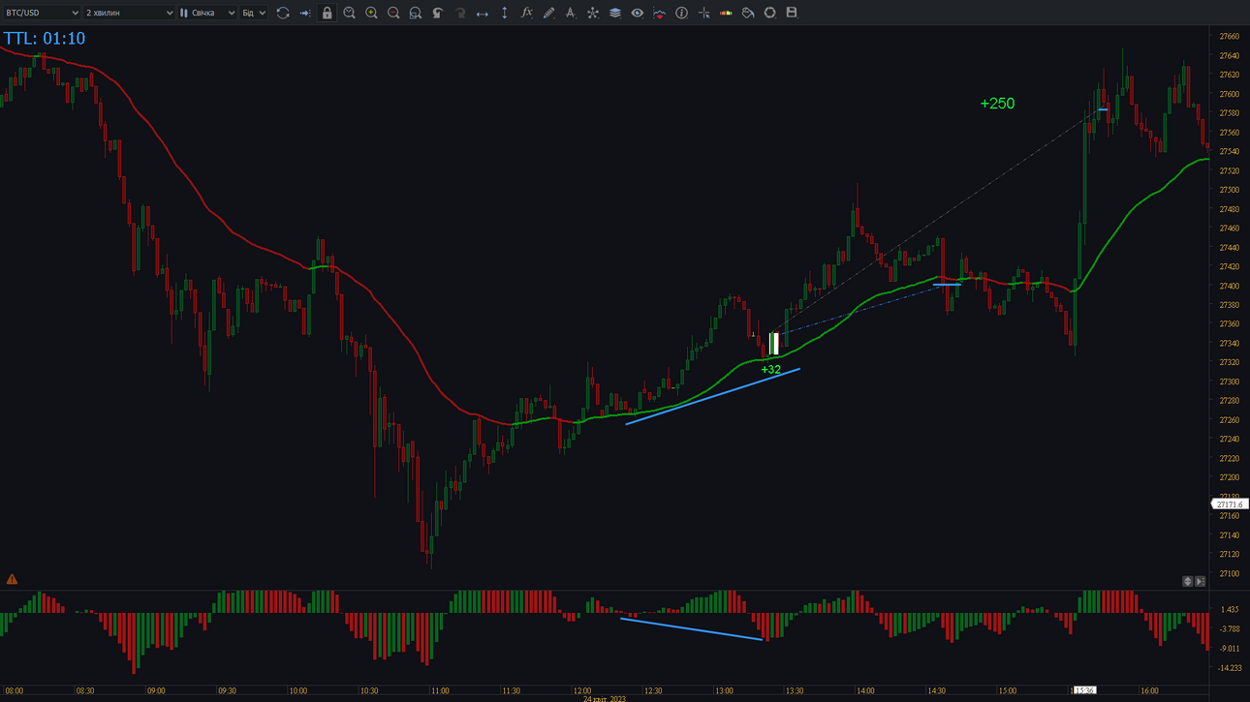Toggle the crosshair cursor icon
This screenshot has height=702, width=1250.
pos(704,13)
